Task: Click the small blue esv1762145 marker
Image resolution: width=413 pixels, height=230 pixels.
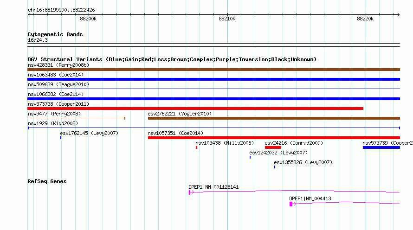Action: [61, 138]
